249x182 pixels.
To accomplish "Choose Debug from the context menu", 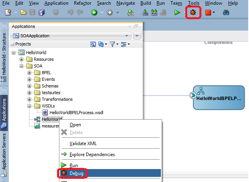I will [111, 173].
